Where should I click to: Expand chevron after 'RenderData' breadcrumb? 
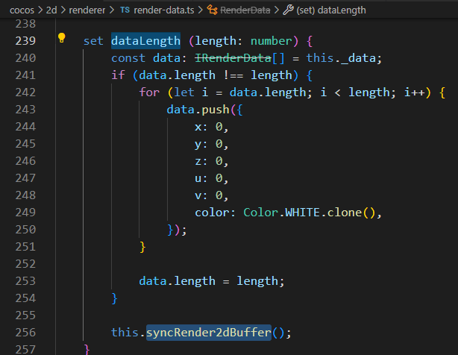pos(277,10)
